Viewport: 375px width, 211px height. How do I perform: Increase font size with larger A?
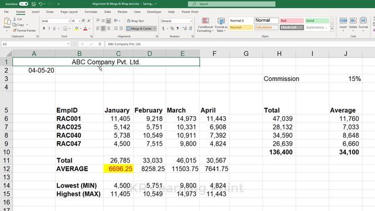[83, 21]
